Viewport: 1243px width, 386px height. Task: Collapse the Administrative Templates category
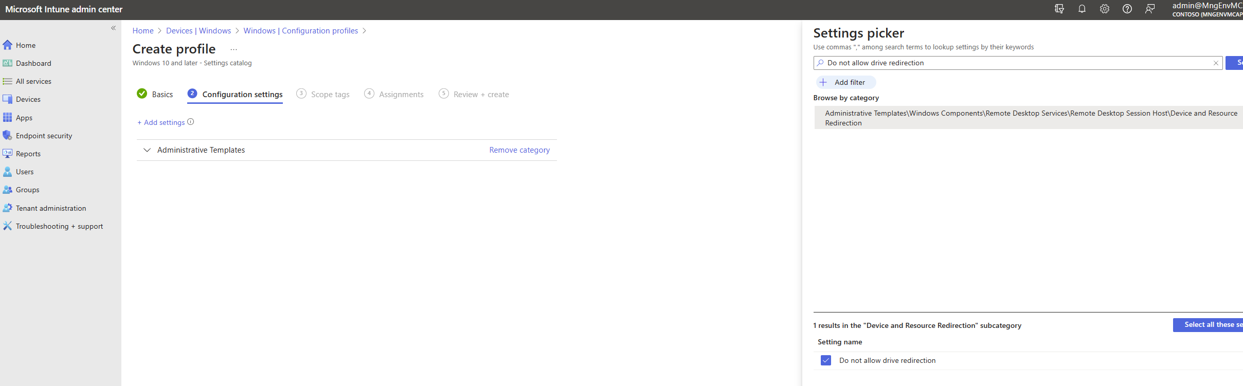pos(147,150)
